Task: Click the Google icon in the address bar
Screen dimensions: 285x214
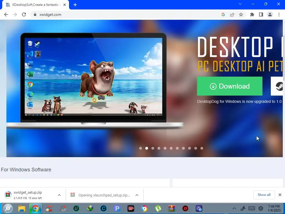Action: pyautogui.click(x=223, y=14)
